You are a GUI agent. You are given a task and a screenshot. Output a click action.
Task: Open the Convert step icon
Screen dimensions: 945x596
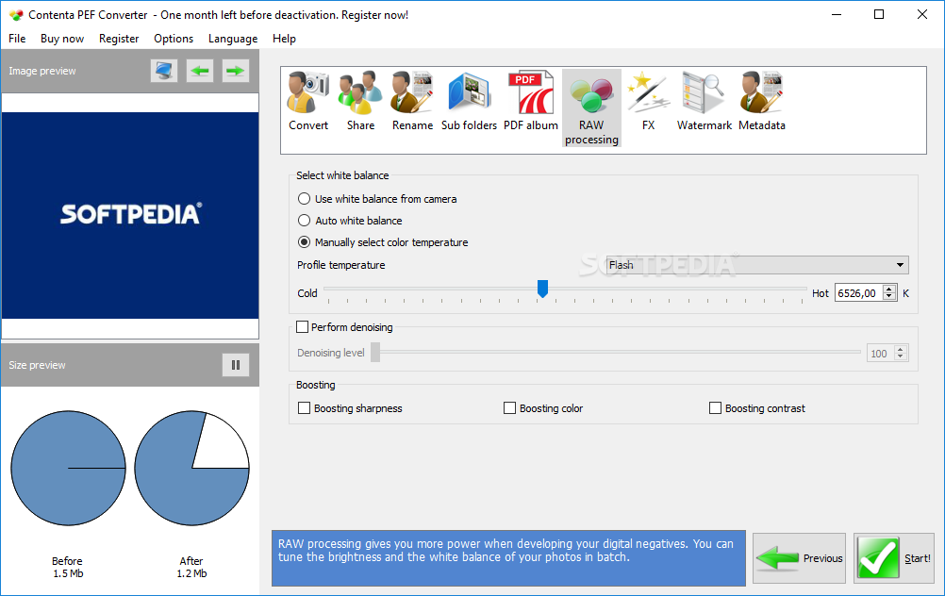[308, 101]
